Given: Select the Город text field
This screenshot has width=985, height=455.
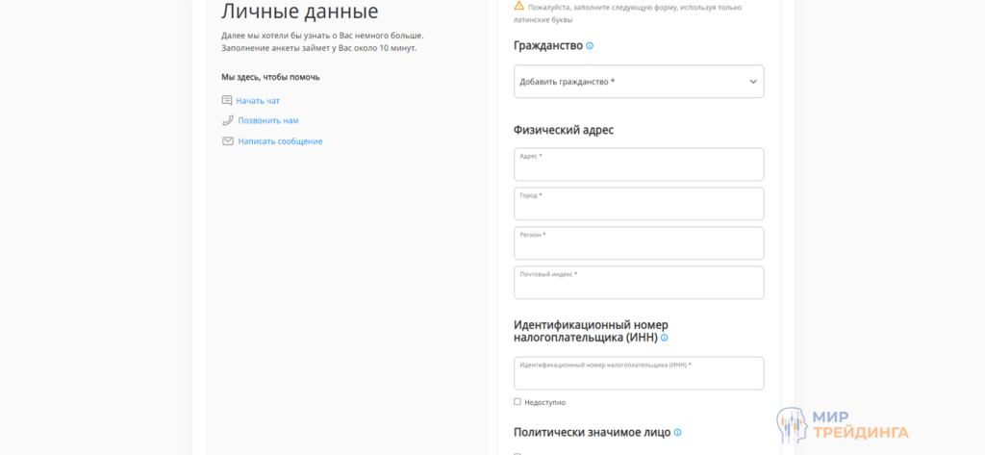Looking at the screenshot, I should [639, 205].
